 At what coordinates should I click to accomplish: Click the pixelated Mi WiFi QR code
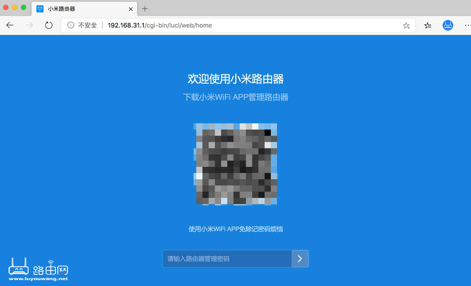pyautogui.click(x=235, y=164)
